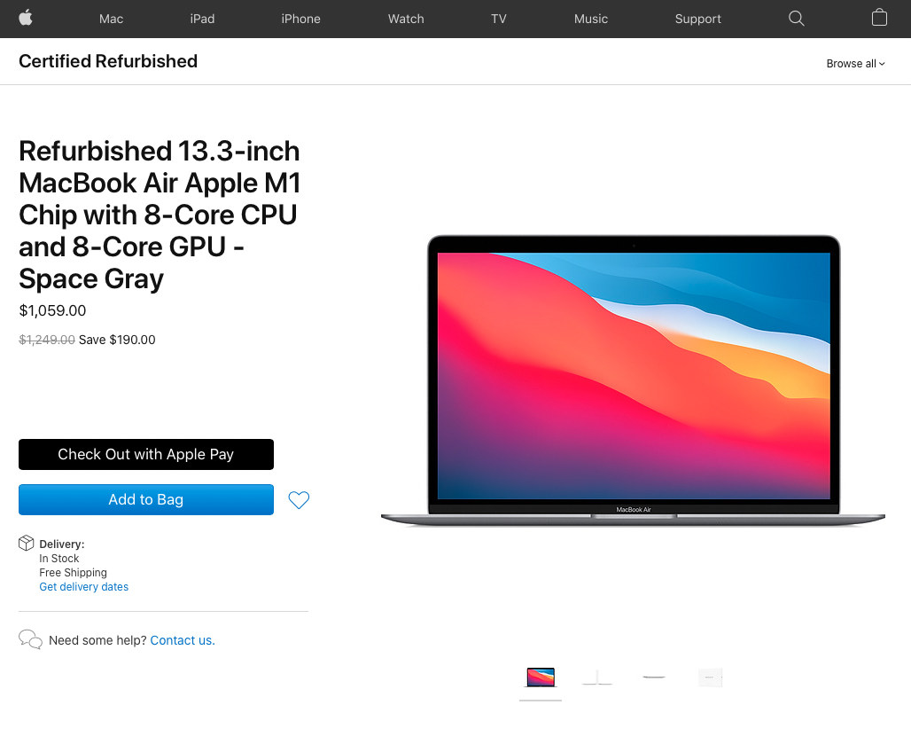Screen dimensions: 911x744
Task: Open the shopping bag icon
Action: (x=879, y=18)
